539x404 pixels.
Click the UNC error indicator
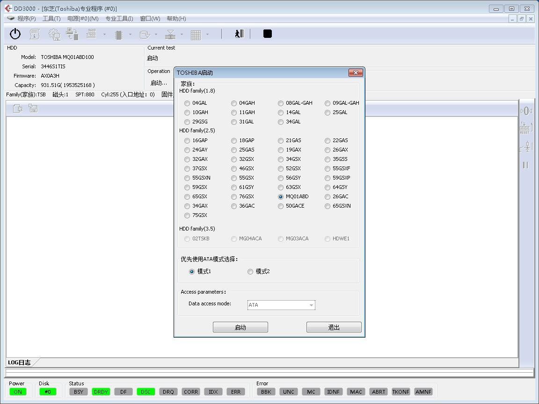tap(288, 392)
